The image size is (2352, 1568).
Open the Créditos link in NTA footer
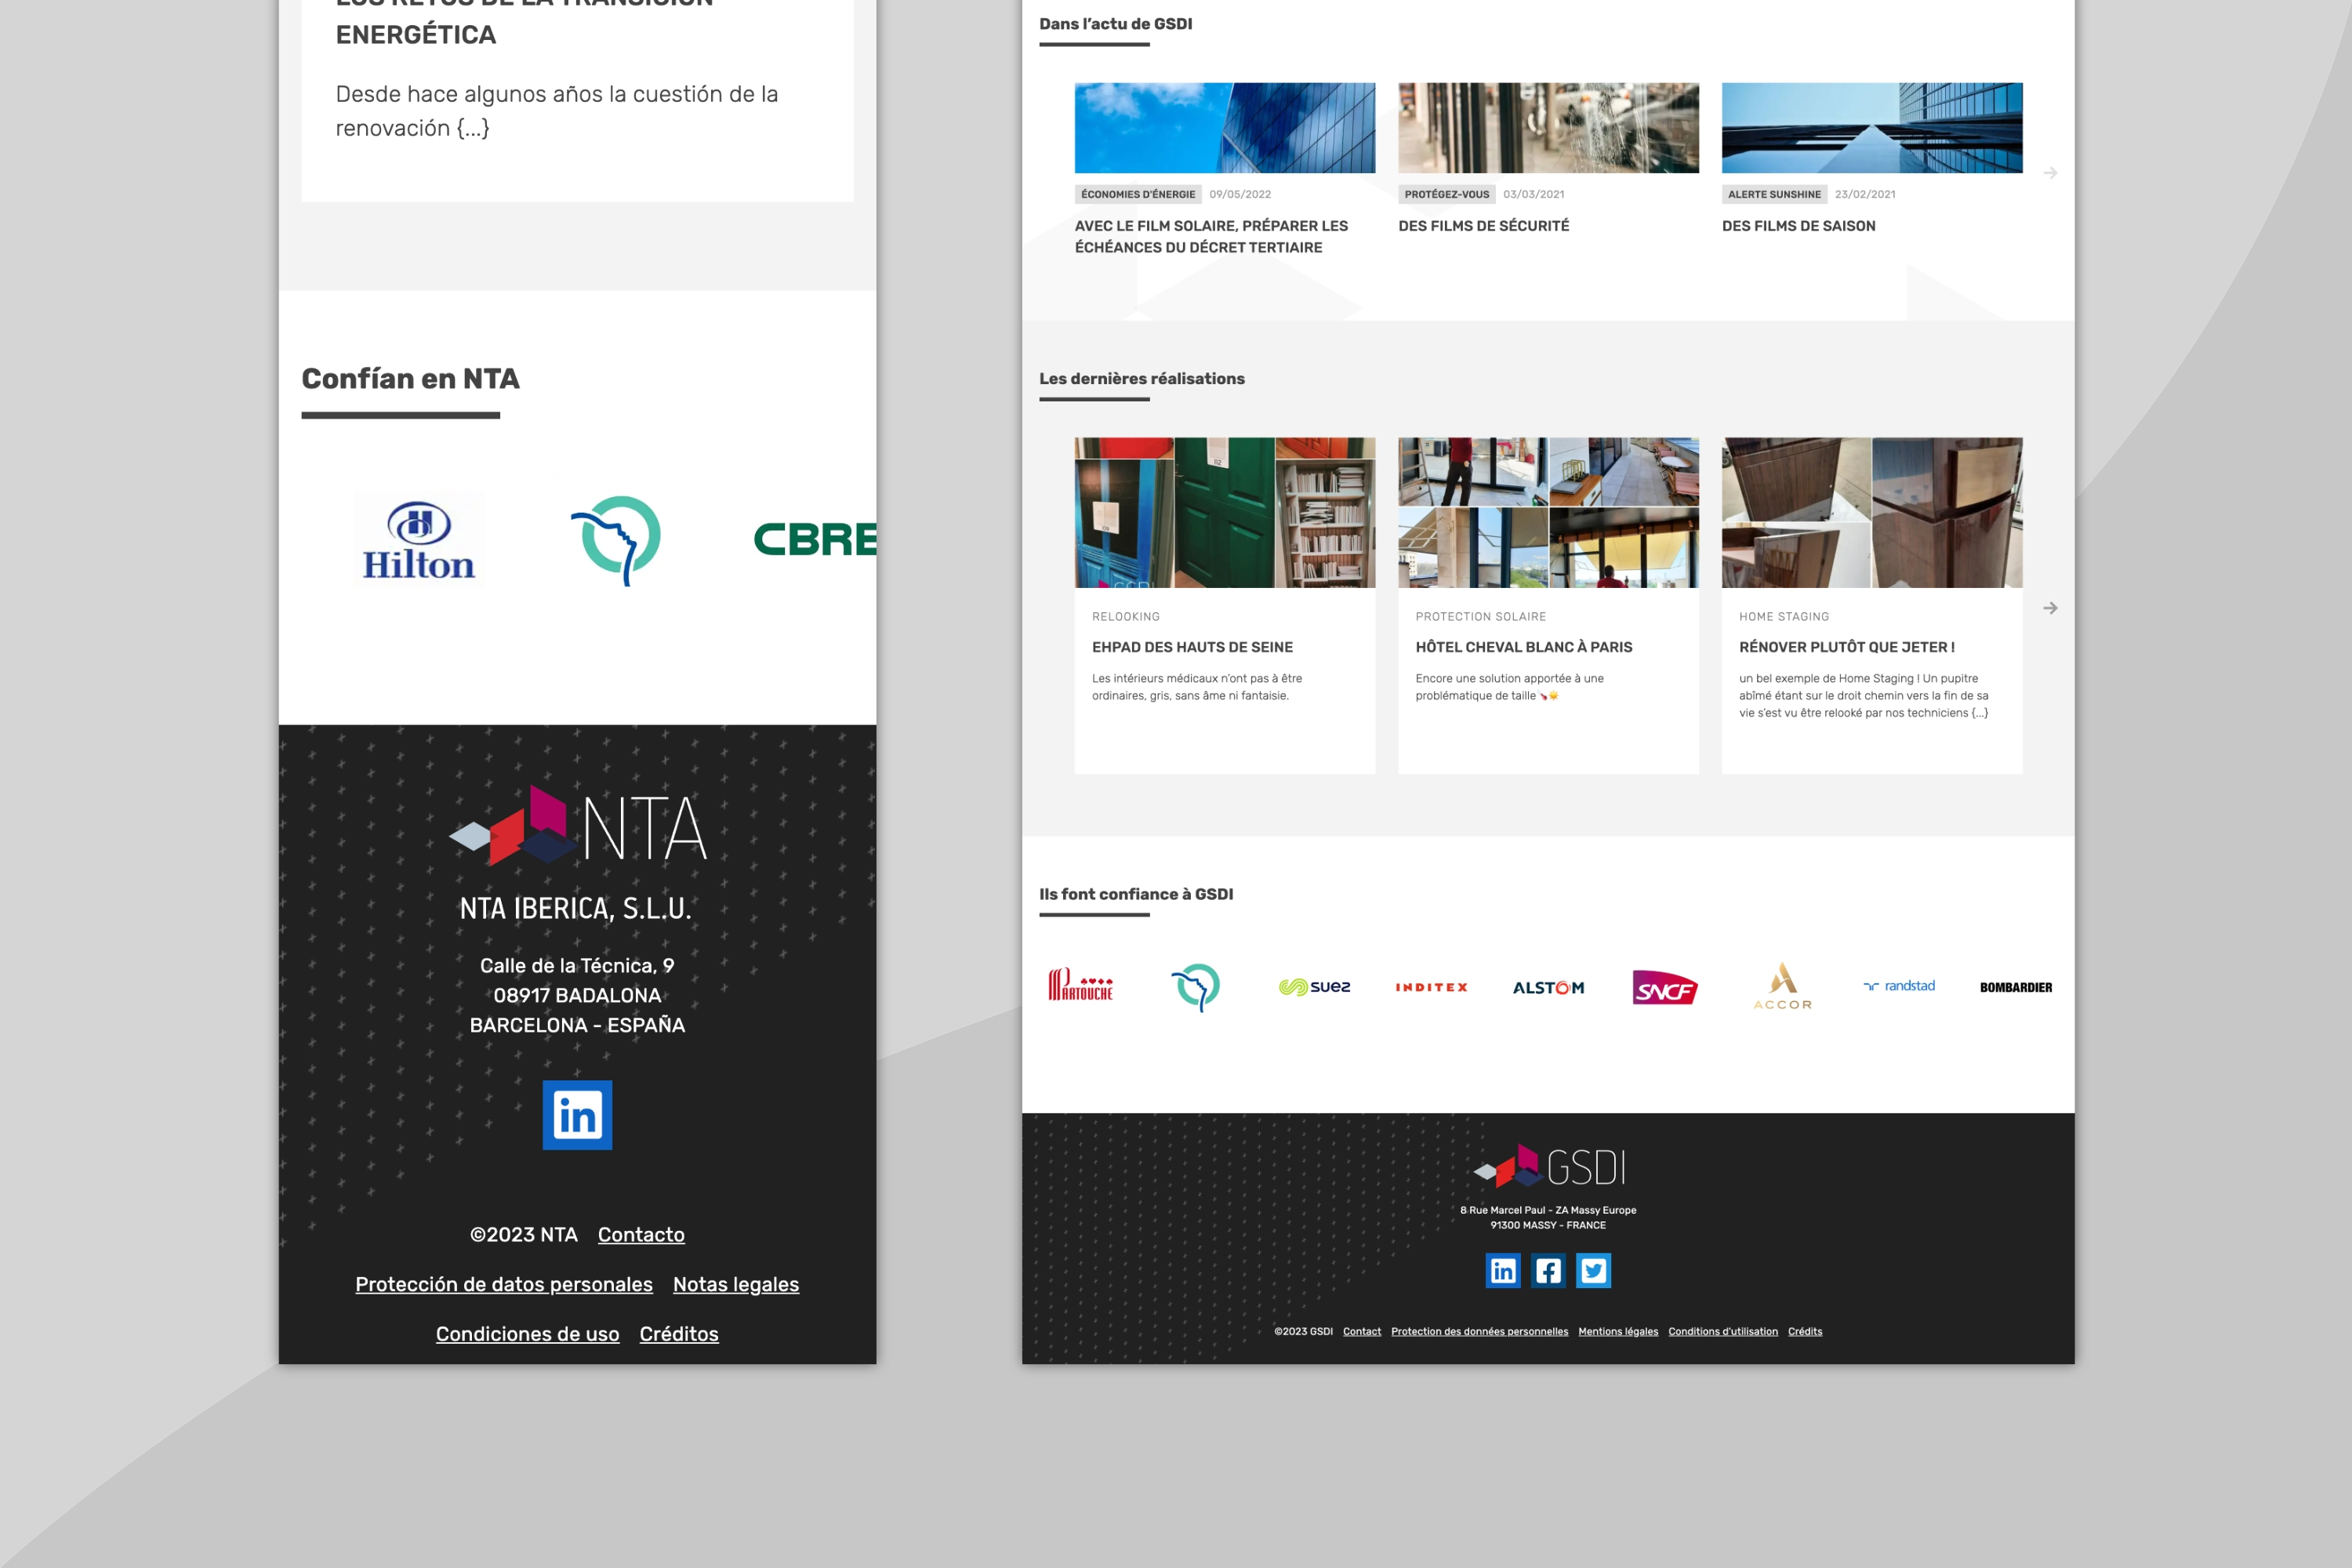pyautogui.click(x=679, y=1334)
